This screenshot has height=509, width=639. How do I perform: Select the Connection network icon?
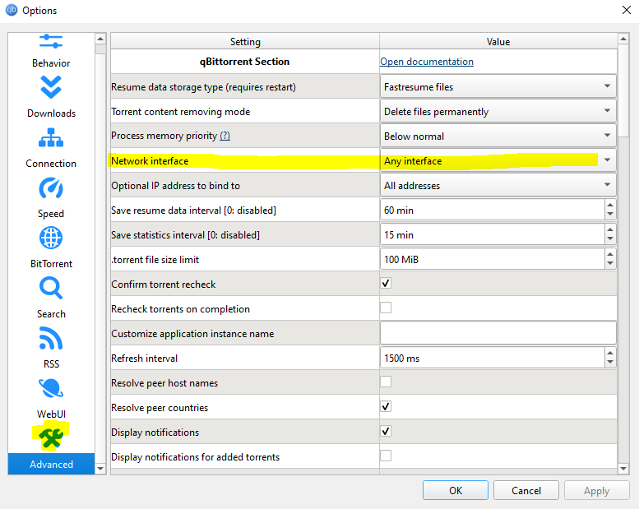51,138
